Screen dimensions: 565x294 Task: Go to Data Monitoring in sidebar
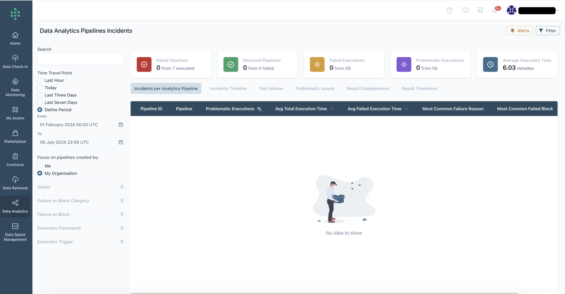[x=15, y=87]
